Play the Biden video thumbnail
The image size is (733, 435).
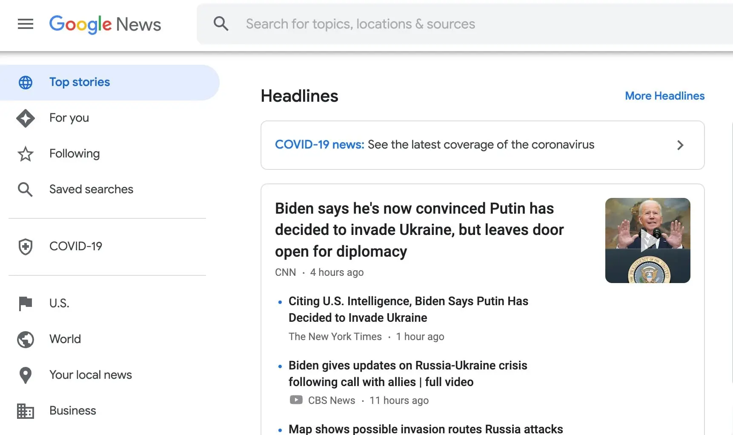[647, 240]
